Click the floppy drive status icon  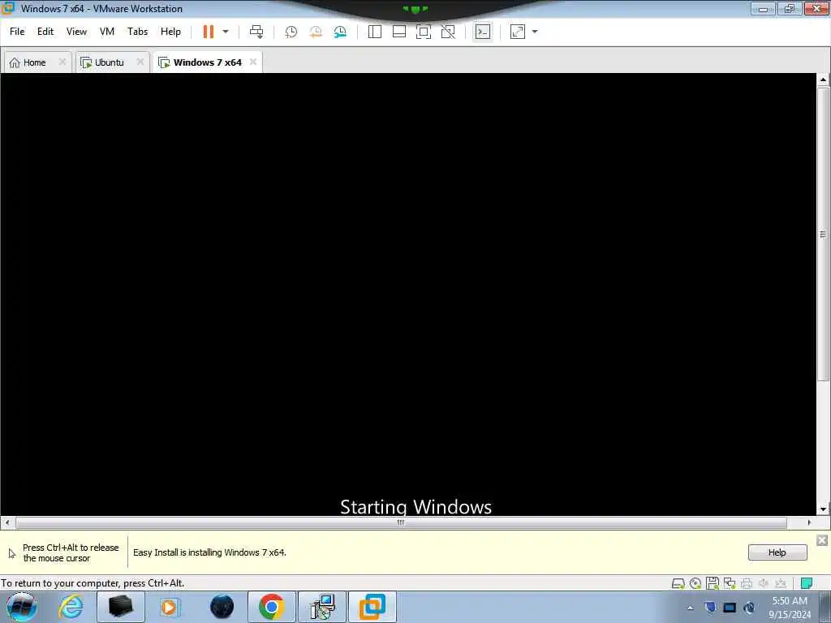coord(713,584)
